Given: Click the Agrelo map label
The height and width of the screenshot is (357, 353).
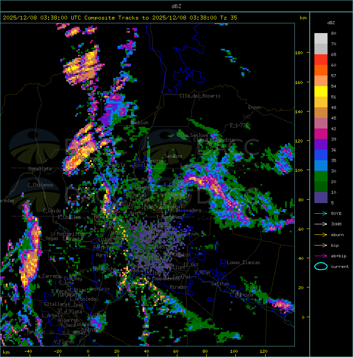Looking at the screenshot, I should click(104, 255).
